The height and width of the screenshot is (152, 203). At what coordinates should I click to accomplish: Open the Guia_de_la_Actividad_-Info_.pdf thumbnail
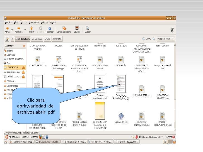(121, 84)
